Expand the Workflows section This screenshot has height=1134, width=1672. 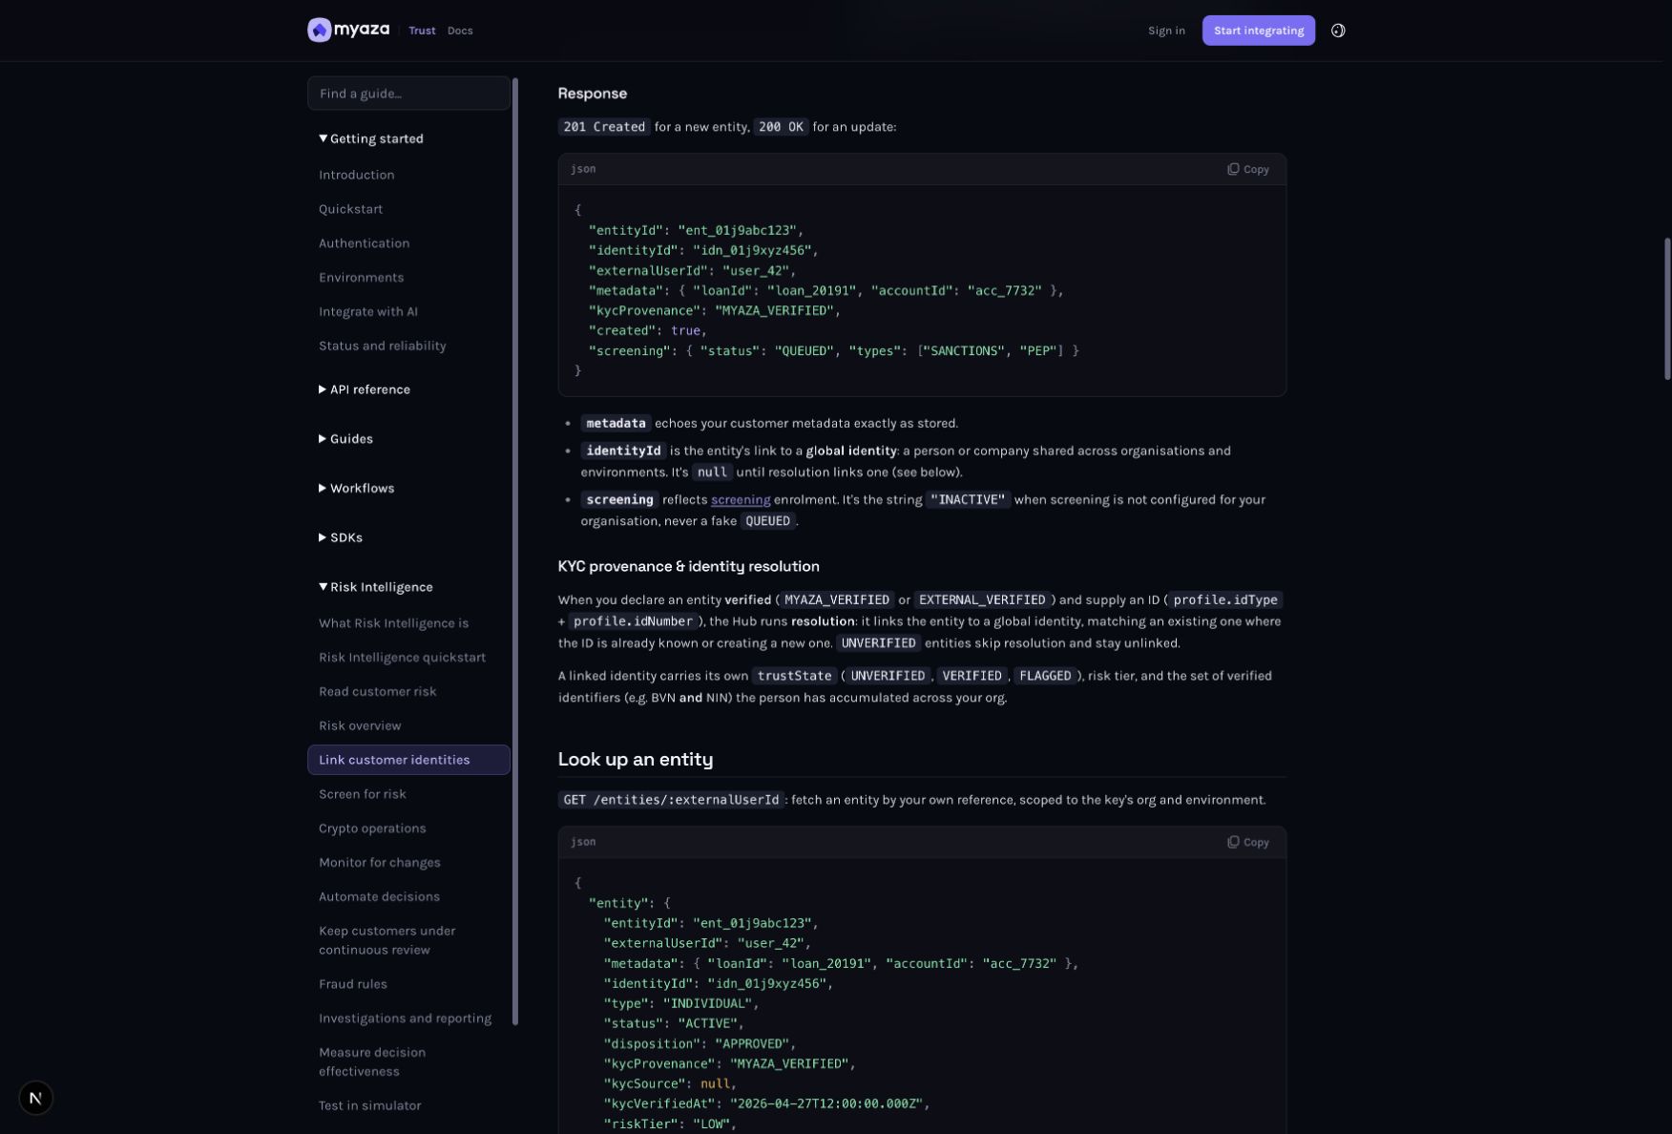[356, 489]
